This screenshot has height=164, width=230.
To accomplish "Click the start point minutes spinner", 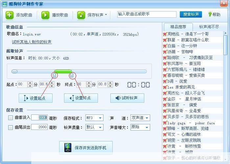I will [x=30, y=84].
